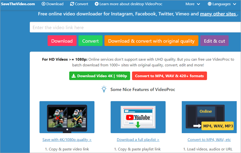The height and width of the screenshot is (153, 241).
Task: Open the Languages dropdown
Action: (x=222, y=4)
